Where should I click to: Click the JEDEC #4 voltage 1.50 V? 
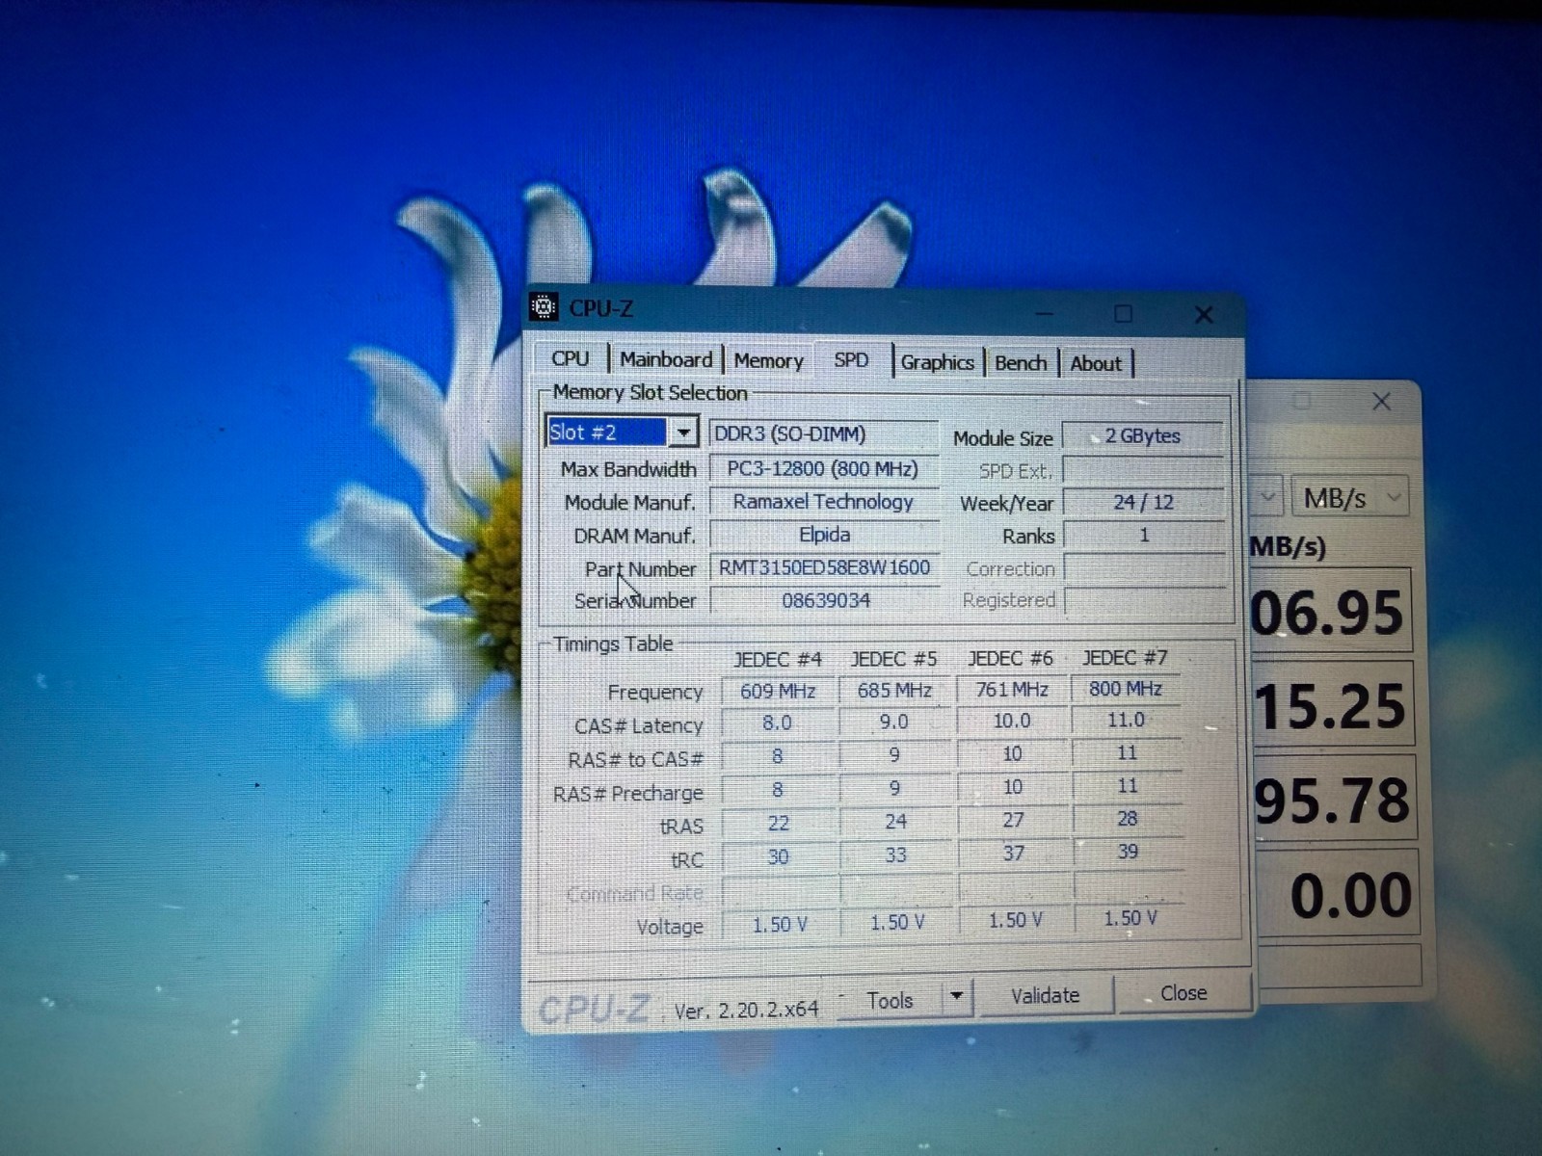tap(780, 925)
